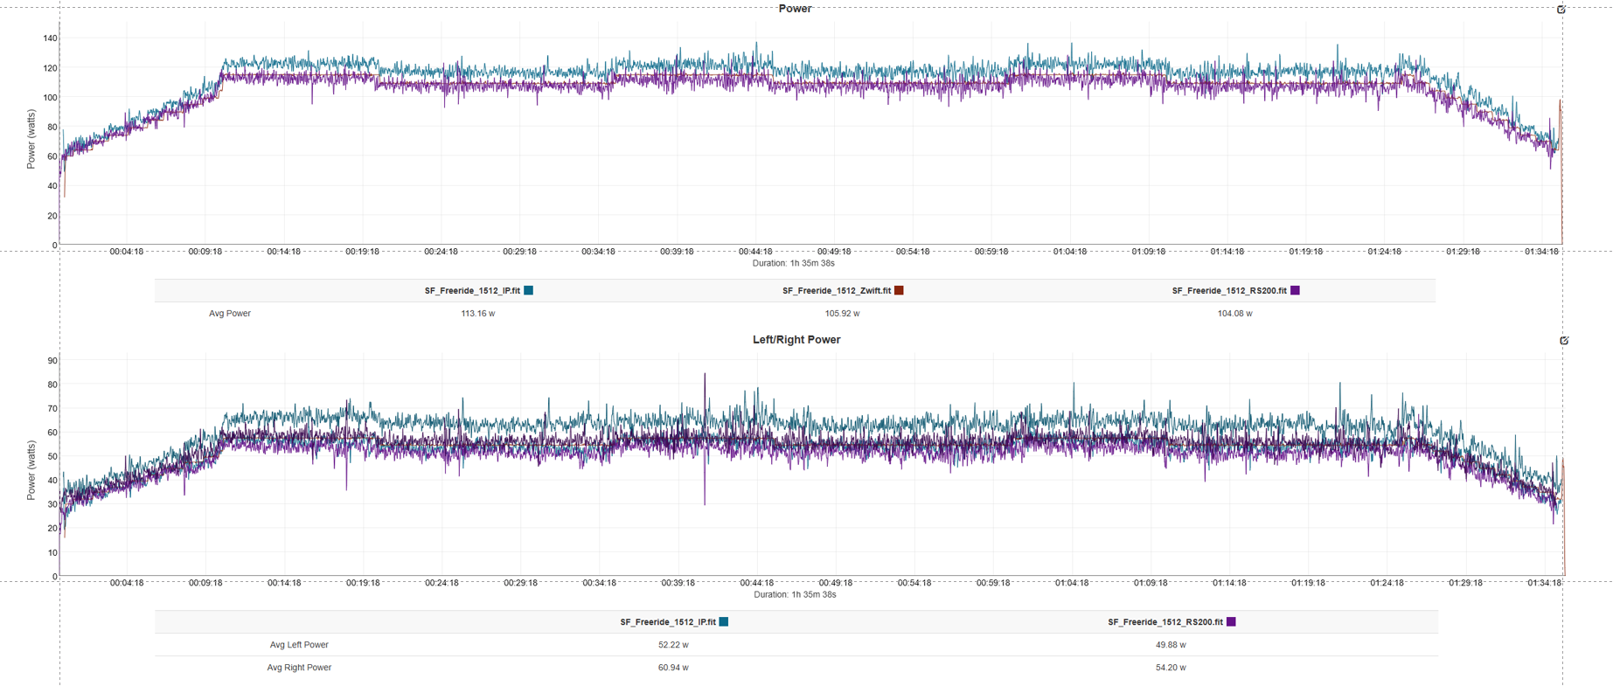The image size is (1613, 686).
Task: Click the Duration text below the Power chart
Action: [x=793, y=263]
